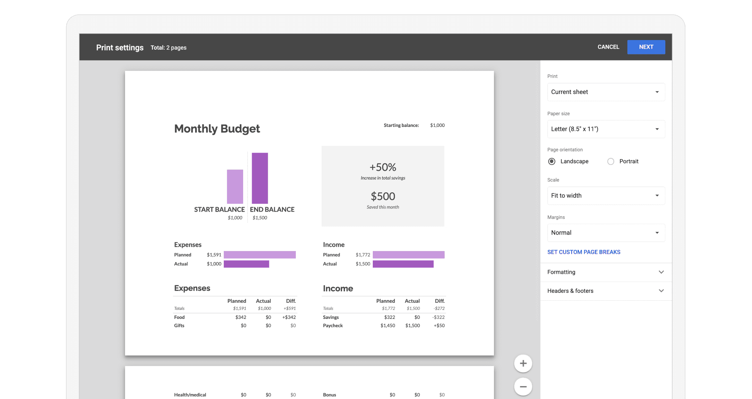Click the first page preview thumbnail
Image resolution: width=752 pixels, height=399 pixels.
pos(309,213)
